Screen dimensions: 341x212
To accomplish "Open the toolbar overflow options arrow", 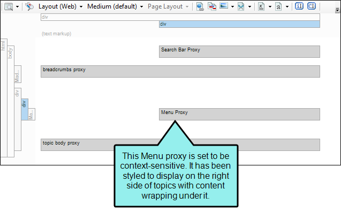I will pos(337,10).
